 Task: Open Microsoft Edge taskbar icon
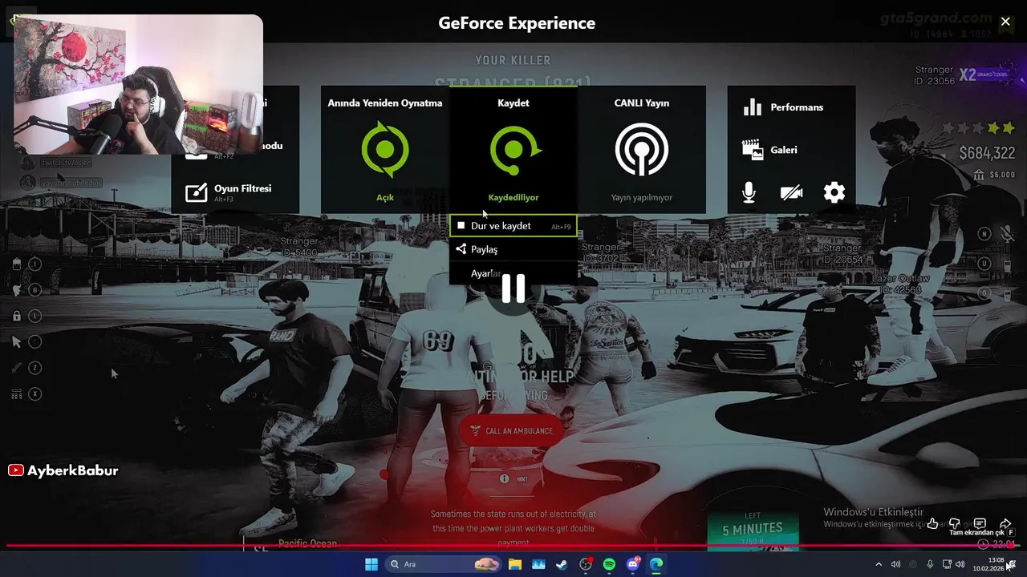(x=656, y=564)
